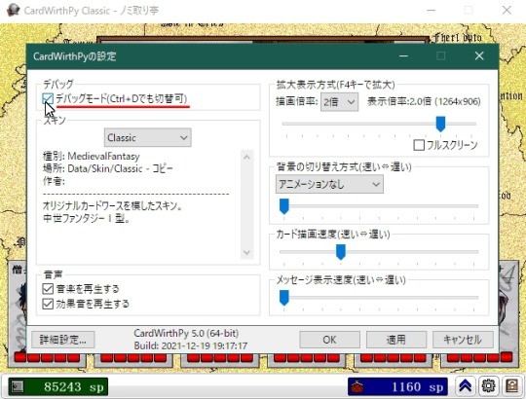Viewport: 526px width, 399px height.
Task: Open the アニメーションなし dropdown
Action: pyautogui.click(x=329, y=184)
